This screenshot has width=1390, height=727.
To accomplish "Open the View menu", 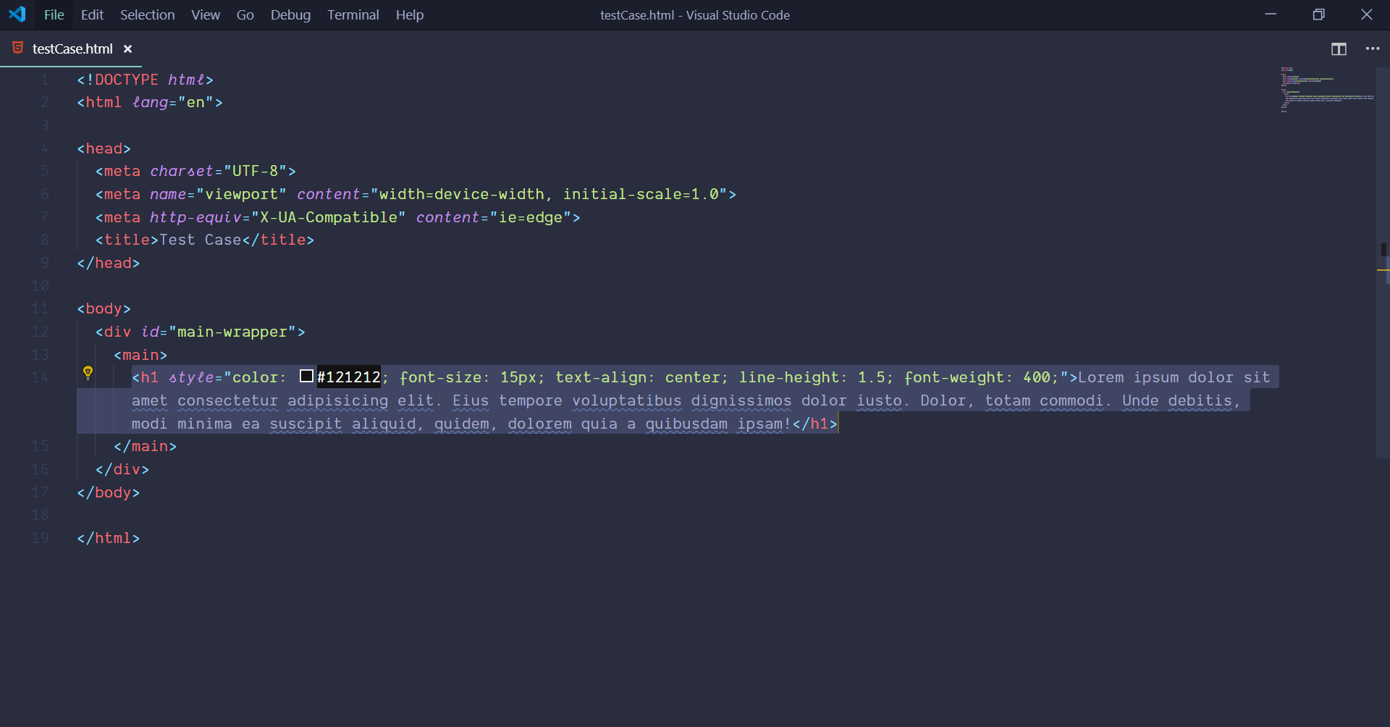I will point(205,14).
